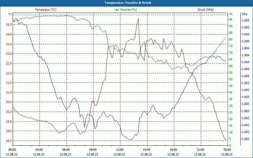The width and height of the screenshot is (253, 158).
Task: Click temperature axis value '19,0'
Action: 9,131
